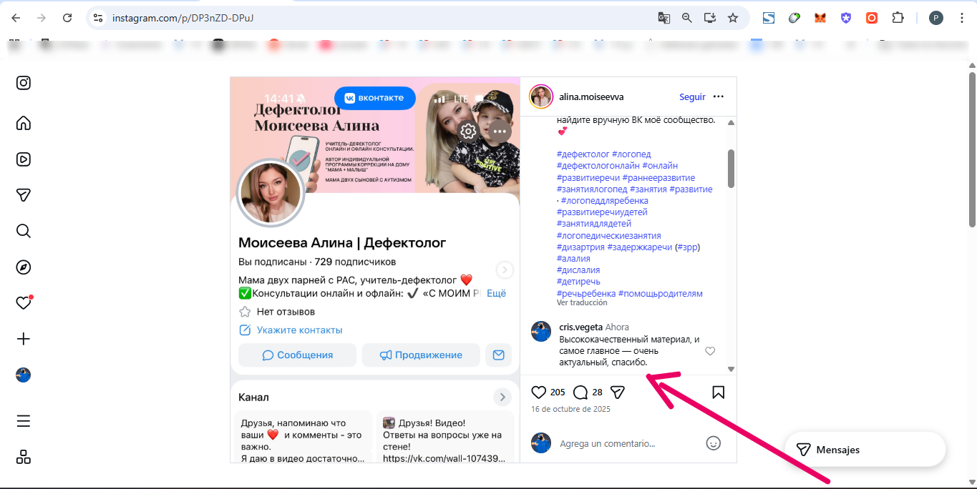The height and width of the screenshot is (489, 977).
Task: Open post options three-dot menu
Action: tap(719, 97)
